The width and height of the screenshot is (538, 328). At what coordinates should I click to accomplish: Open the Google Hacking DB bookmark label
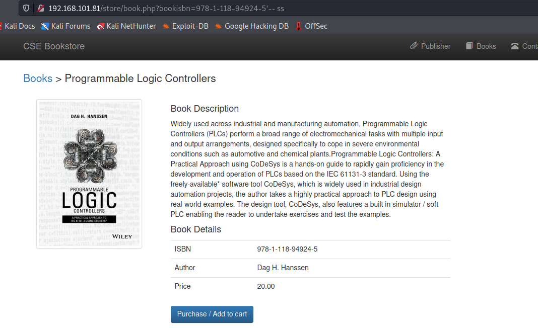pyautogui.click(x=256, y=26)
